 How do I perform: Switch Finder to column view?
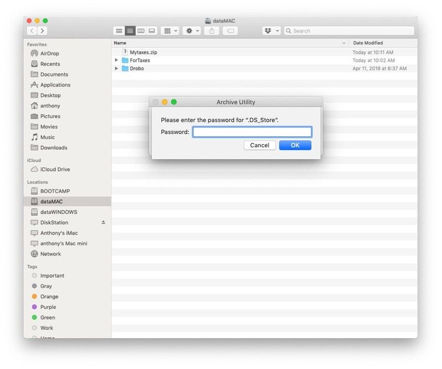[x=141, y=31]
